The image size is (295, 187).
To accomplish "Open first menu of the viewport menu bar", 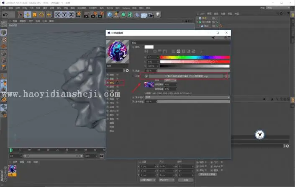I will point(15,21).
